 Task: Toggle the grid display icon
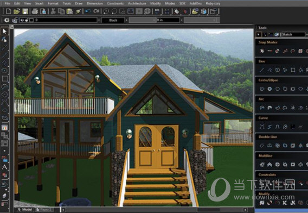(167, 11)
